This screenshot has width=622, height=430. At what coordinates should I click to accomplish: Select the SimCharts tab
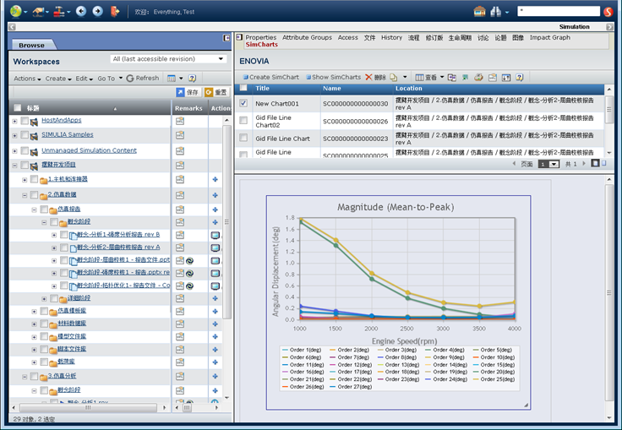pos(261,45)
